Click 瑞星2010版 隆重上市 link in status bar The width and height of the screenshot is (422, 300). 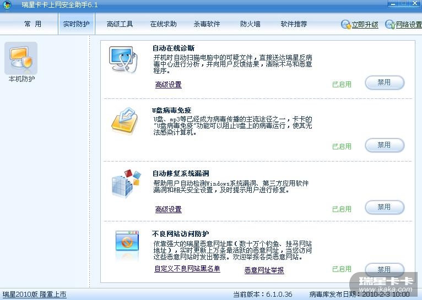pos(35,295)
